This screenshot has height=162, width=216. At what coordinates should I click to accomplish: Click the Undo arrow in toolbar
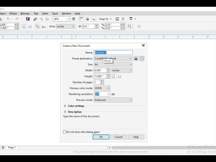pyautogui.click(x=8, y=19)
